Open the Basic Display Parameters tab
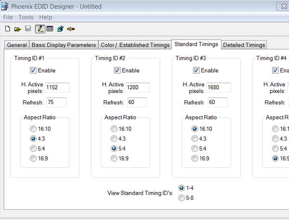 (64, 45)
